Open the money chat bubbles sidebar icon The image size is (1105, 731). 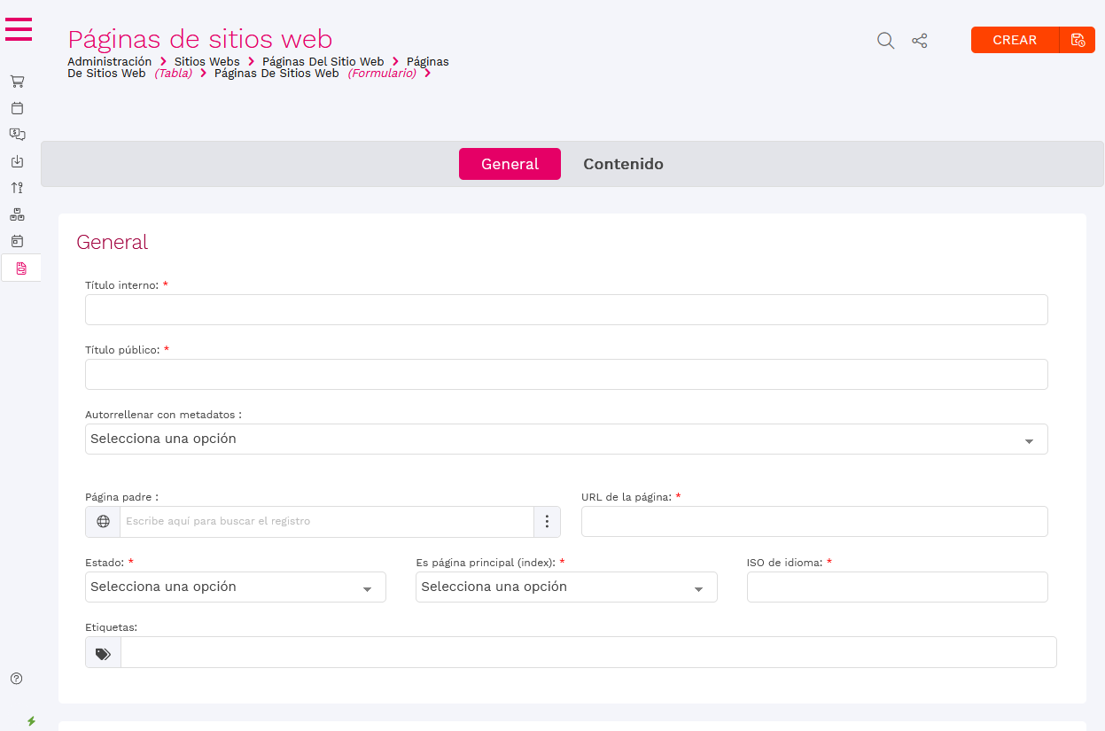[x=17, y=135]
